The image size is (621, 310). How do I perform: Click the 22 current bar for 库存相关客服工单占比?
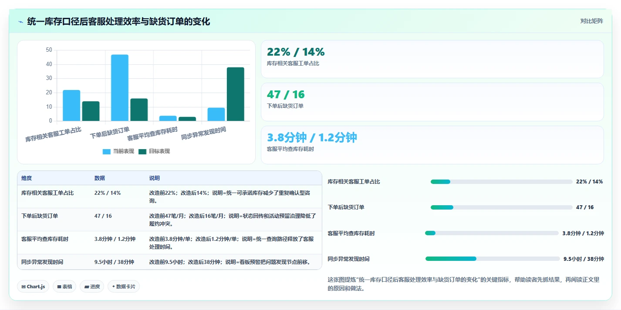[x=71, y=105]
